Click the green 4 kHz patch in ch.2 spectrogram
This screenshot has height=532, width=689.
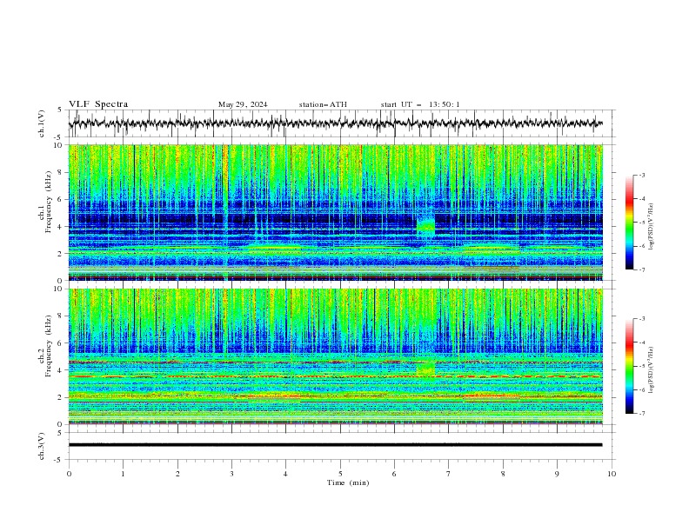(425, 369)
